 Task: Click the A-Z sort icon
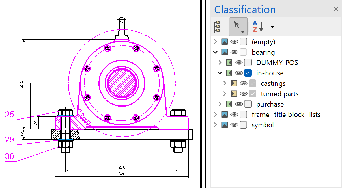258,27
